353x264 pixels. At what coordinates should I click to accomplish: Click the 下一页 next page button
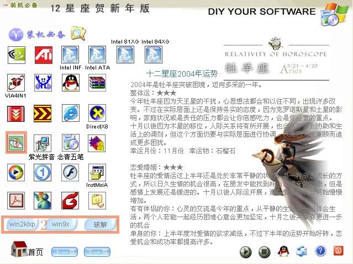coord(97,252)
